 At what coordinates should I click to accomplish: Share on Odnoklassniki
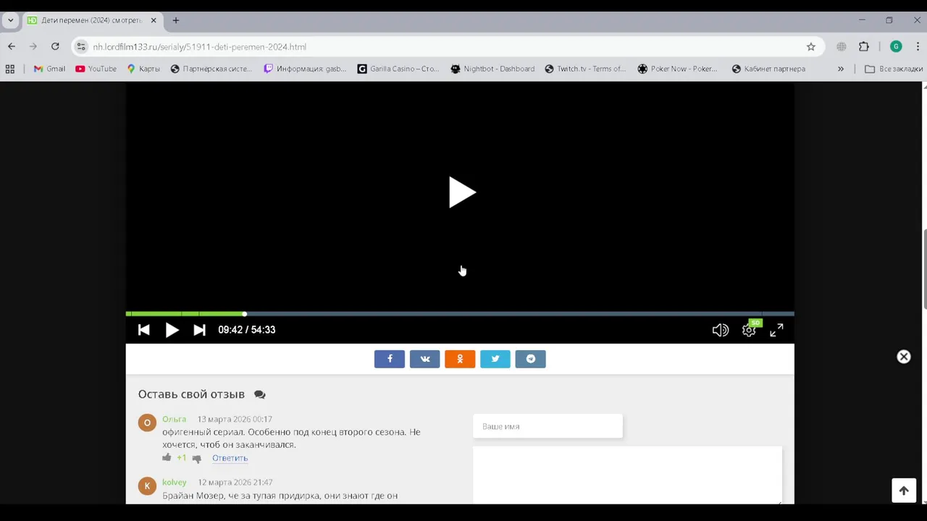tap(460, 359)
